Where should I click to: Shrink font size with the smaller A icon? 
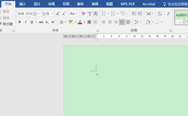coord(64,14)
